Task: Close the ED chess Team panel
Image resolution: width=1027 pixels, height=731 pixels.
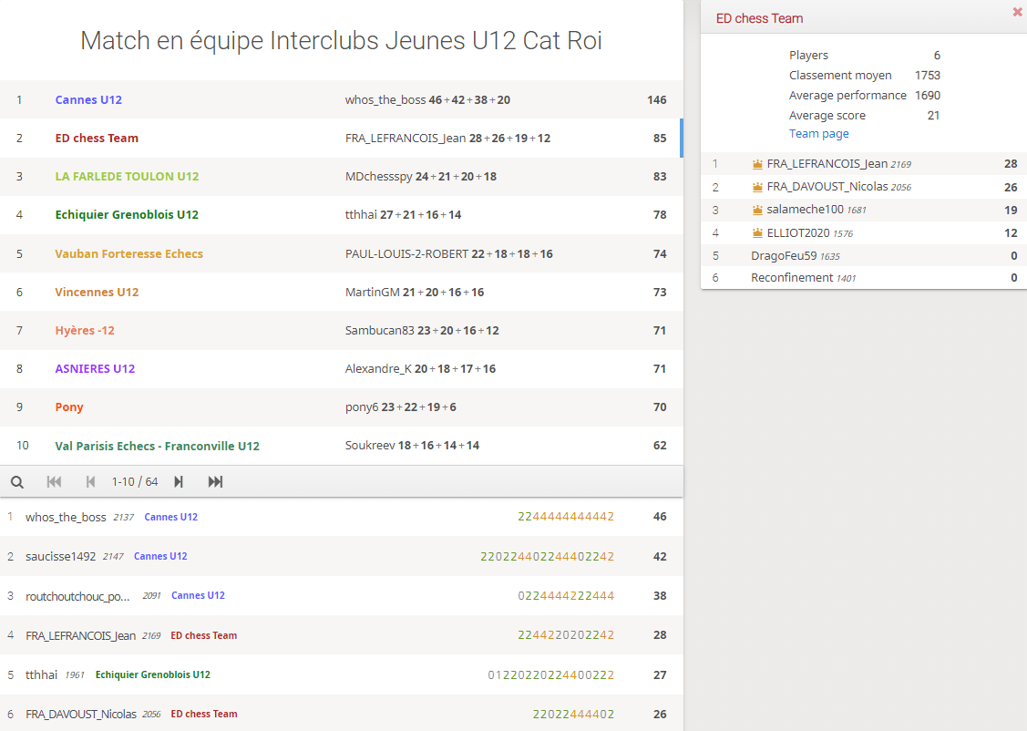Action: click(x=1017, y=13)
